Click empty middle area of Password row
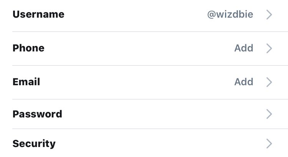Image resolution: width=288 pixels, height=157 pixels. point(164,114)
